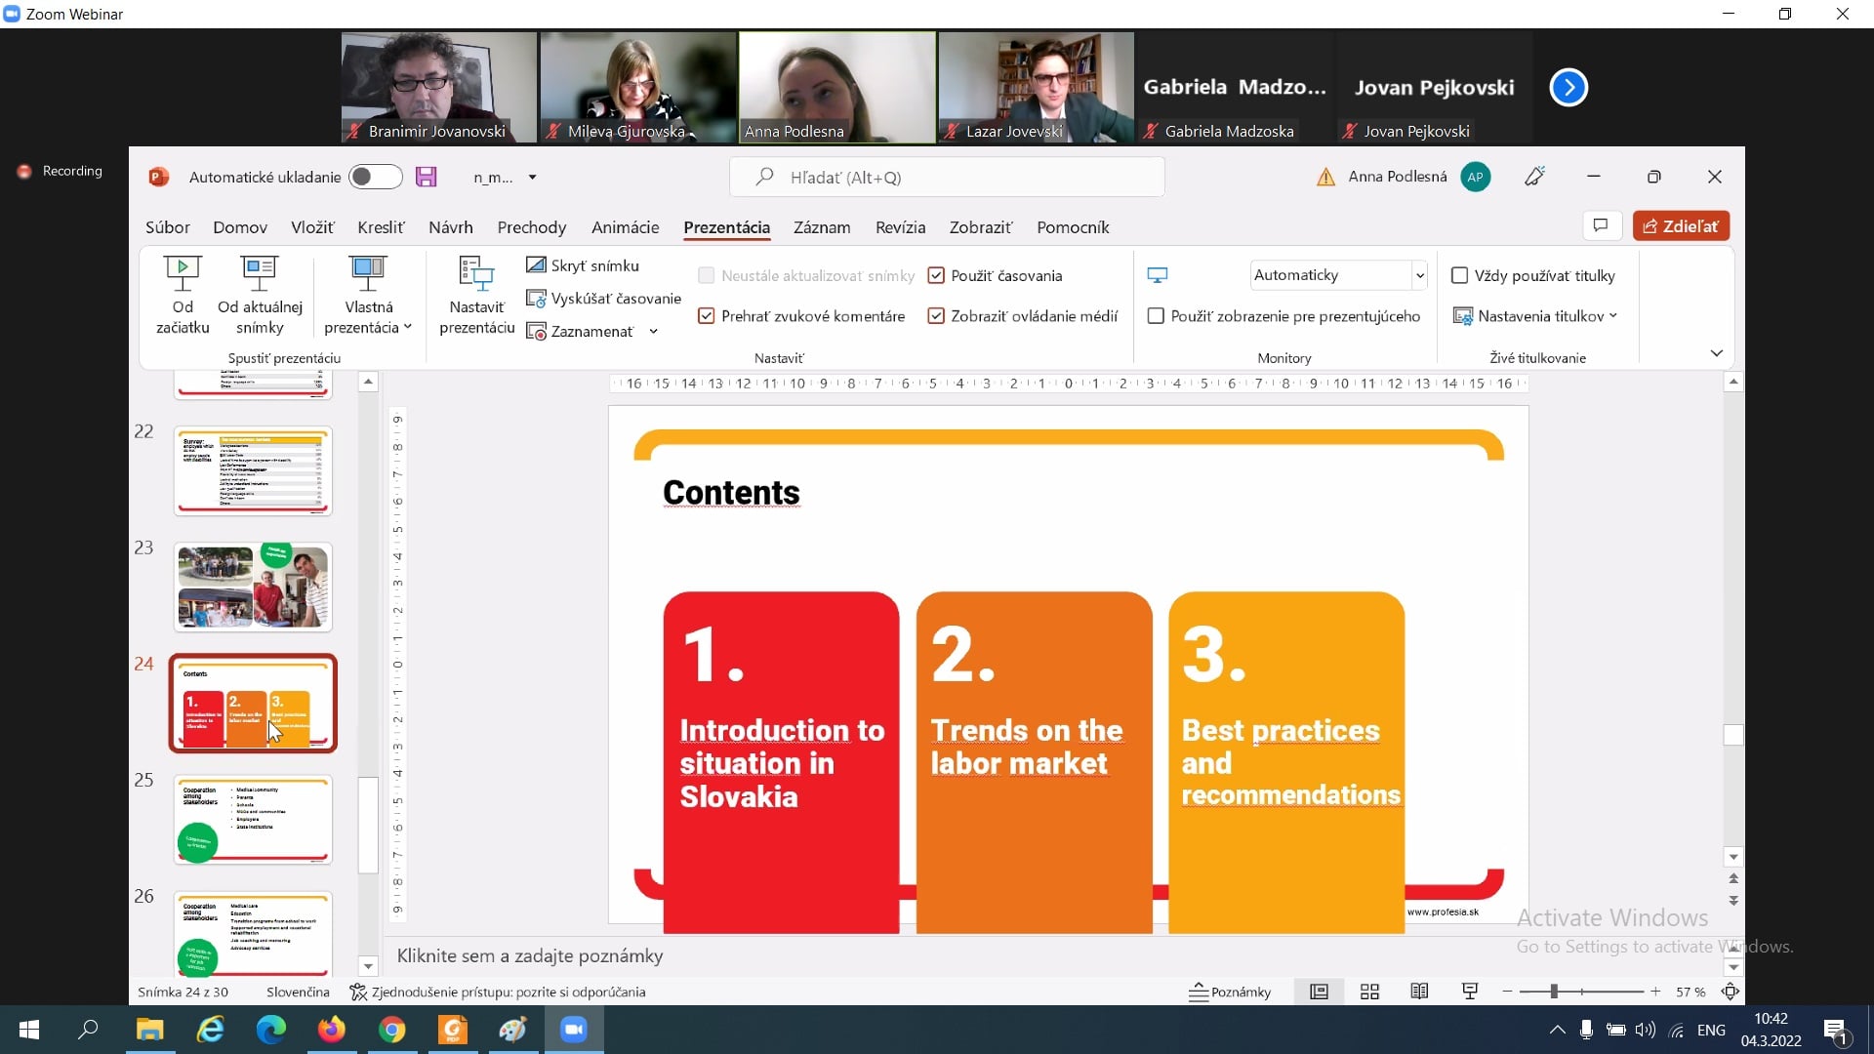Expand the Zaznamenať dropdown arrow
1874x1054 pixels.
point(653,332)
